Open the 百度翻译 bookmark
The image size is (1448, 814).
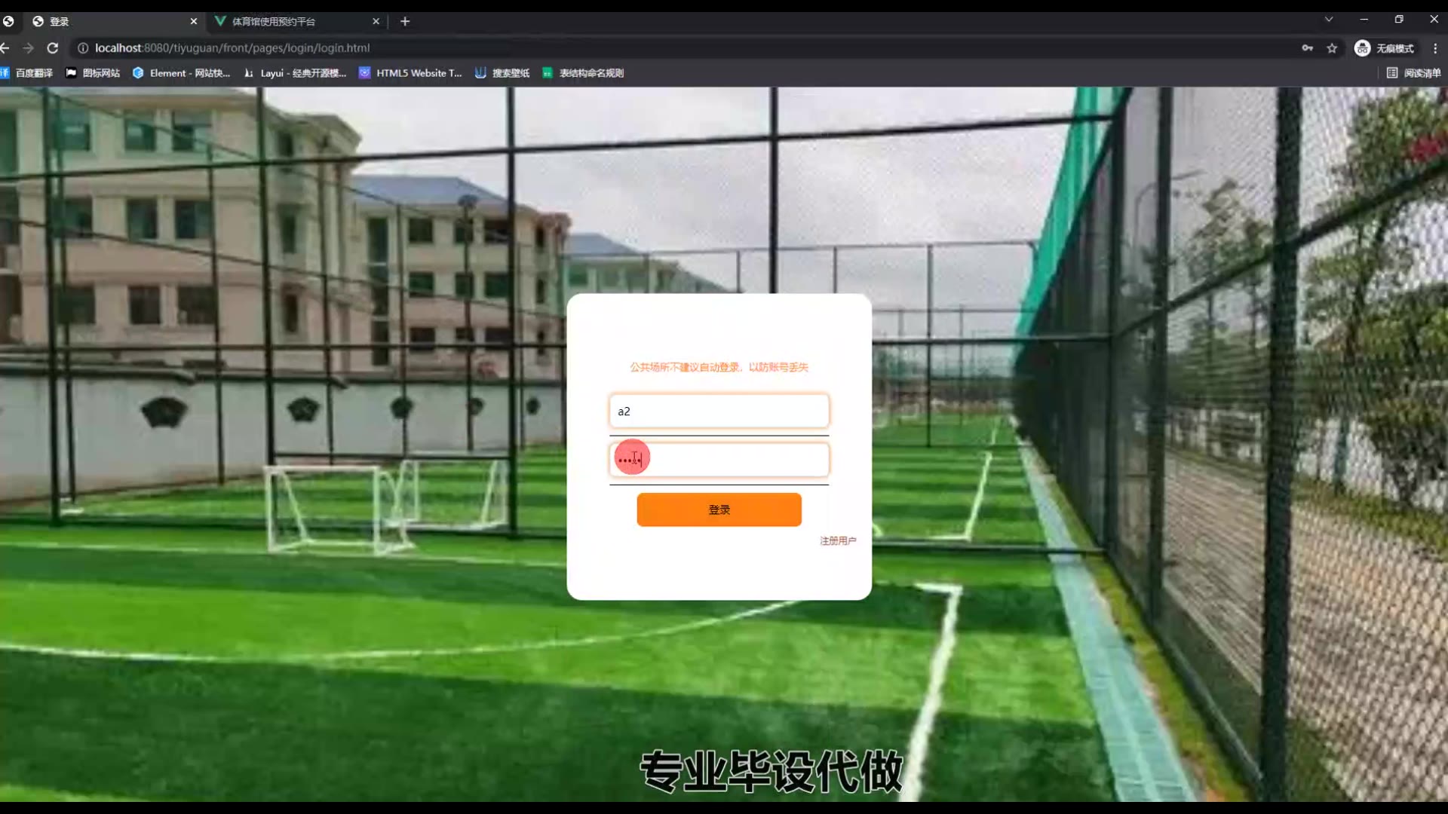point(27,73)
